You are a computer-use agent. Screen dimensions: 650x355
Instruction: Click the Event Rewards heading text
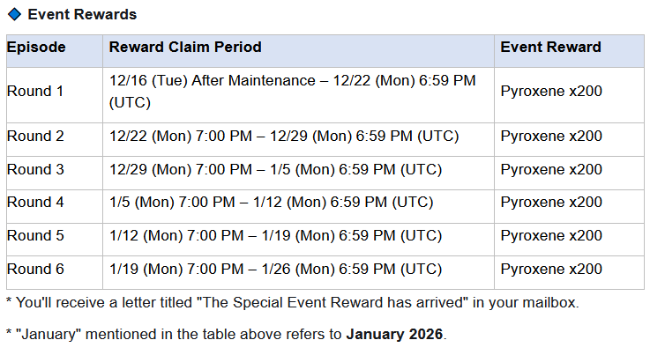click(82, 15)
